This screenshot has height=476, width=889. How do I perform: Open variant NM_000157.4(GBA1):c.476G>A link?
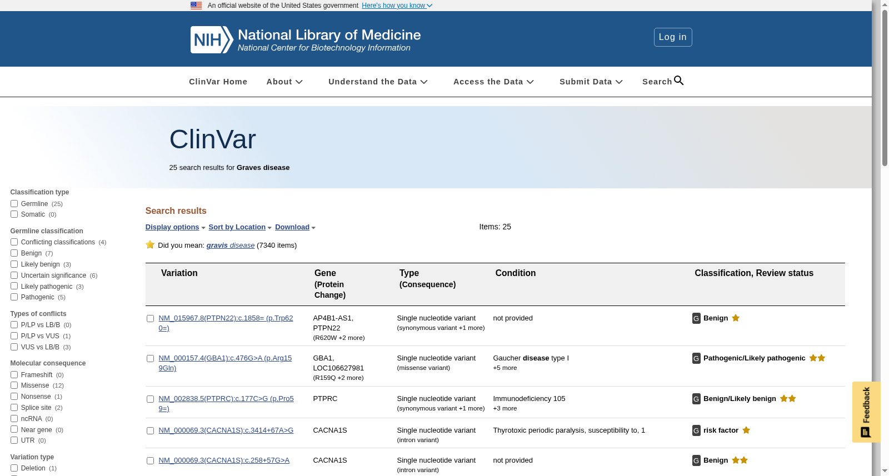pos(225,363)
